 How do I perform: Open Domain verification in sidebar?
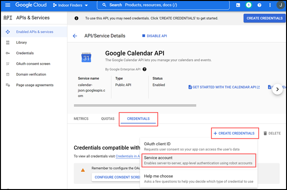point(34,74)
